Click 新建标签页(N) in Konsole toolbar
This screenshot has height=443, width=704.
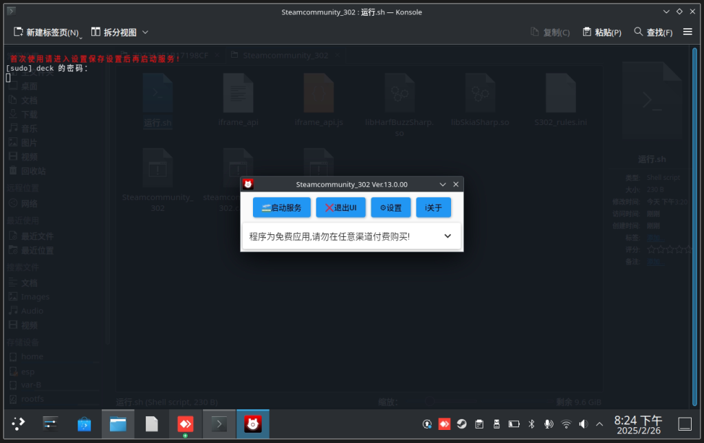[46, 32]
